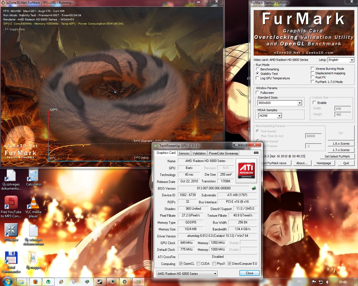Image resolution: width=358 pixels, height=286 pixels.
Task: Enable FurMark 1.7.0 Mode
Action: 312,82
